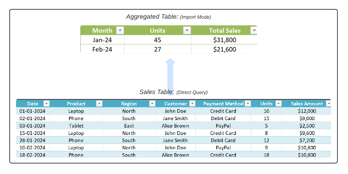Image resolution: width=348 pixels, height=174 pixels.
Task: Select the East region cell
Action: pyautogui.click(x=129, y=126)
